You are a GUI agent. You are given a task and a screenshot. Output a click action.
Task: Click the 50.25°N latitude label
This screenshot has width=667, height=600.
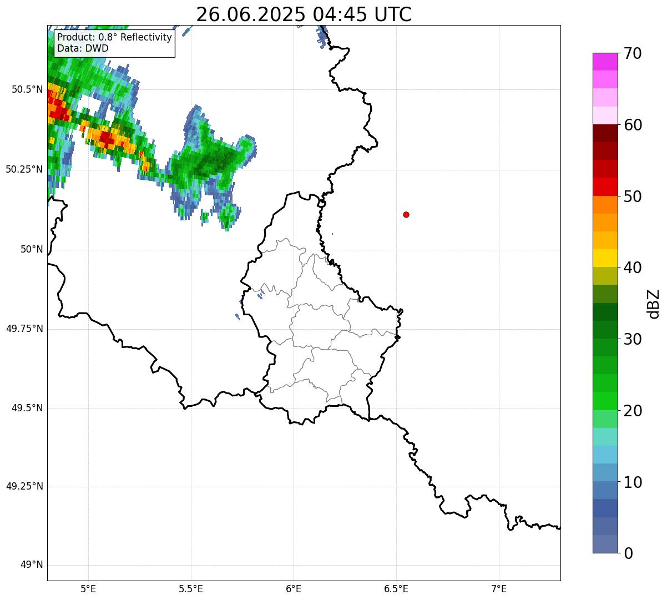click(24, 169)
